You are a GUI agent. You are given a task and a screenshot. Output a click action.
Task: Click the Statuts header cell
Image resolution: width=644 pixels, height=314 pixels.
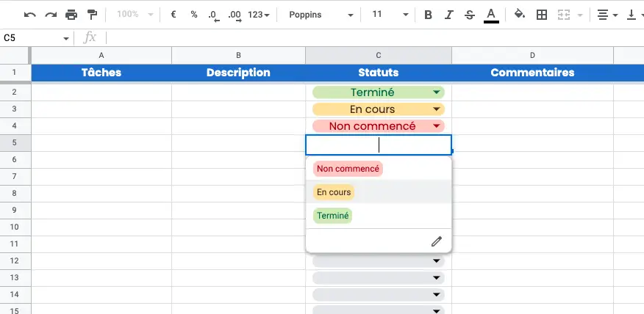[x=379, y=73]
